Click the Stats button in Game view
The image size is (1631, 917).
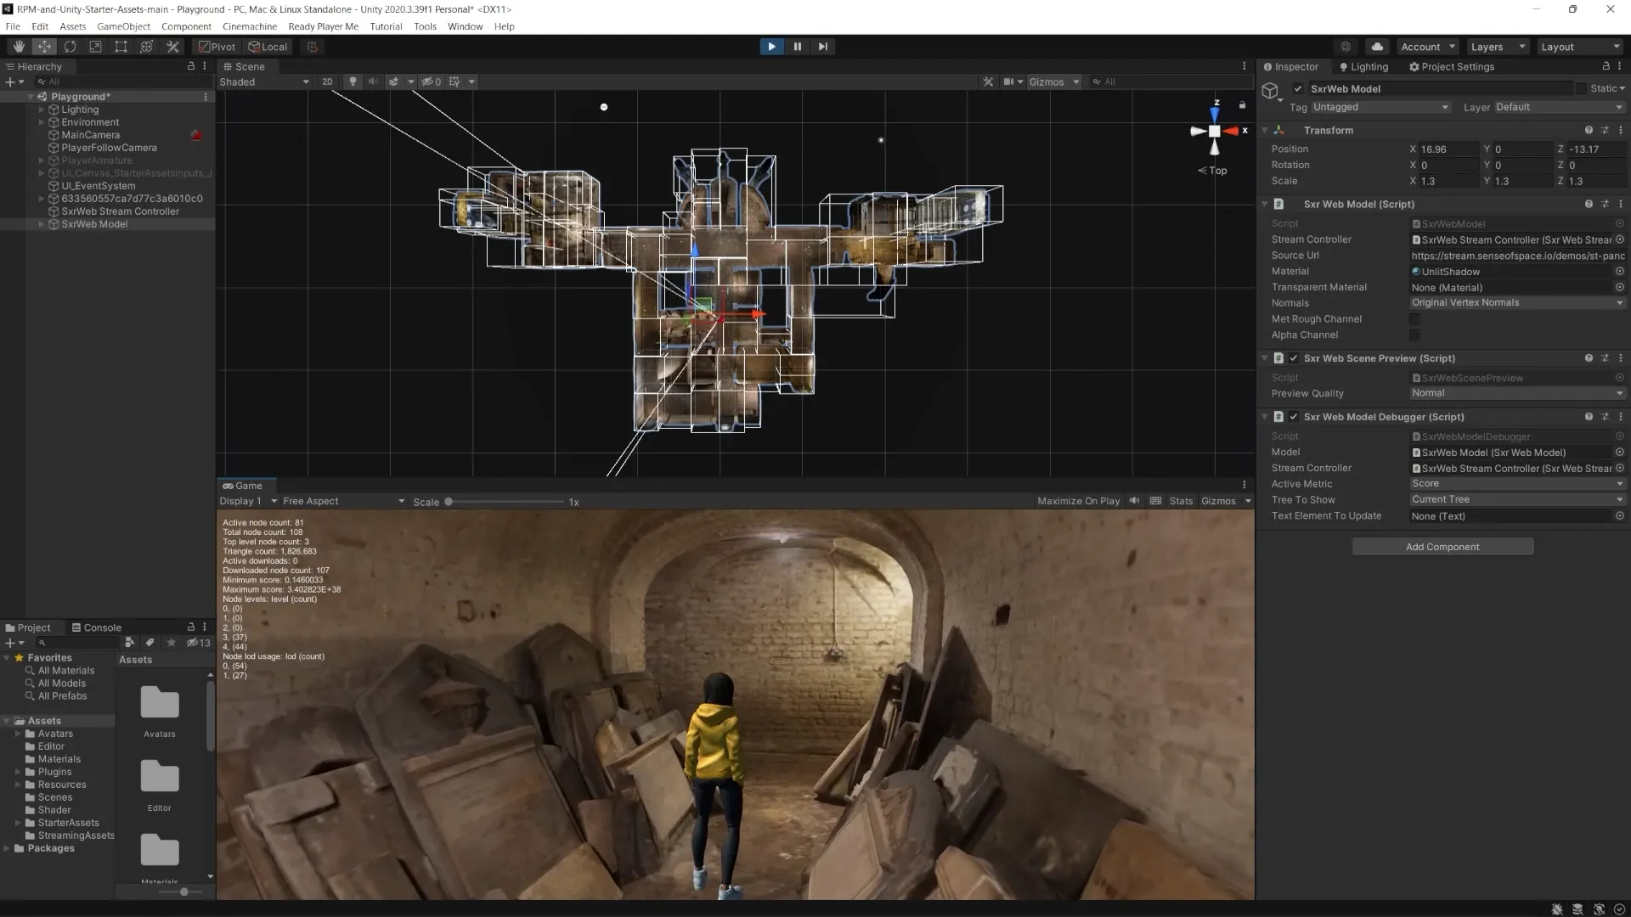(1181, 501)
